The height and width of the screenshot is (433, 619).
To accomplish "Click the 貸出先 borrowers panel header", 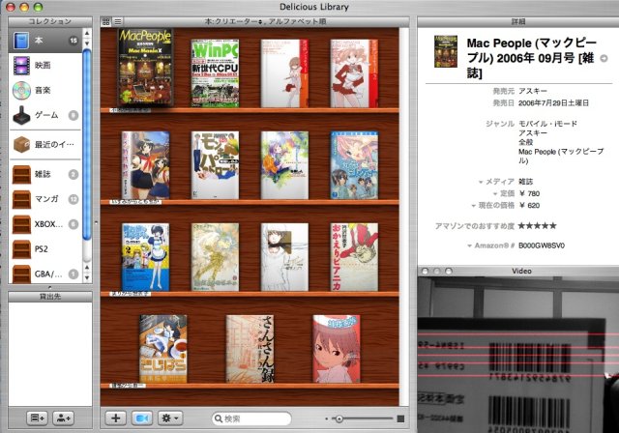I will [50, 297].
